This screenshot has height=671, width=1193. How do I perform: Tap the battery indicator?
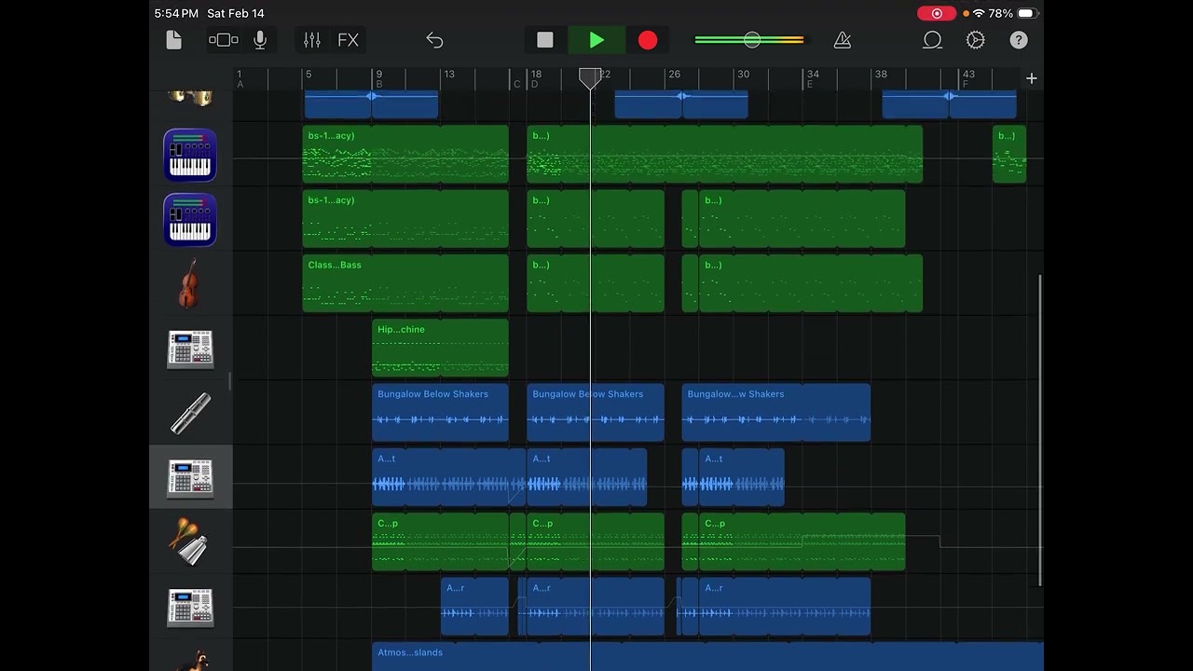click(1027, 13)
